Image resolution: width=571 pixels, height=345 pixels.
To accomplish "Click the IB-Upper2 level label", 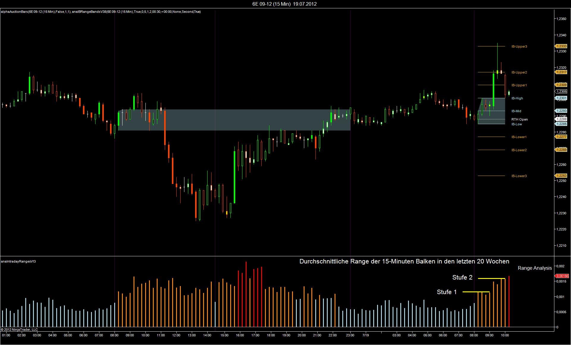I will click(x=519, y=72).
